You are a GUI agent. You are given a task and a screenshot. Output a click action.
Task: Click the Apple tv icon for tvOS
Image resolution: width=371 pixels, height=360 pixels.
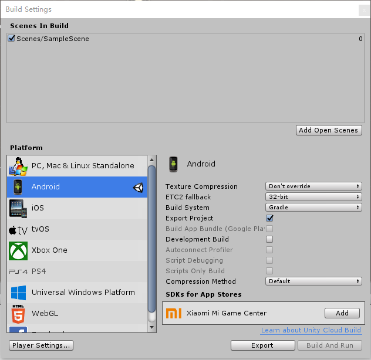tap(18, 230)
